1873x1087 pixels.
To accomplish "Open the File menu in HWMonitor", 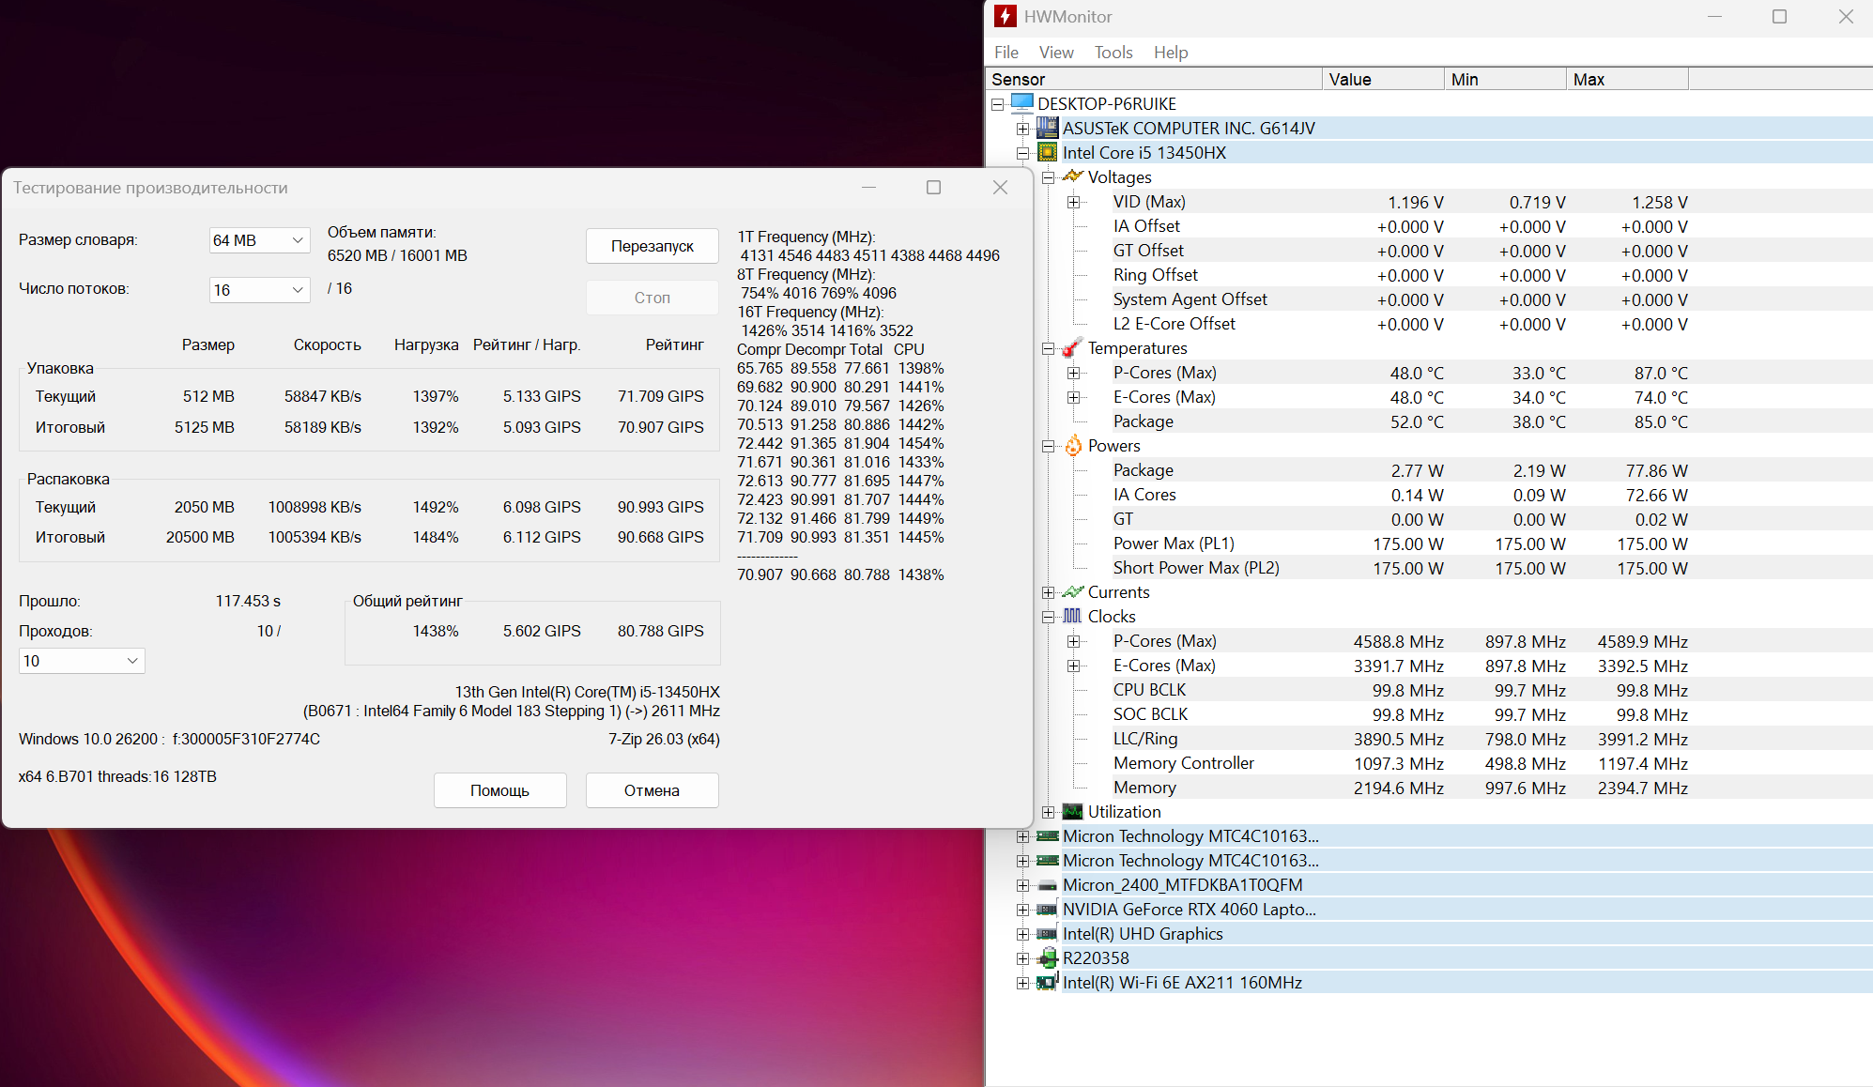I will [x=1006, y=53].
